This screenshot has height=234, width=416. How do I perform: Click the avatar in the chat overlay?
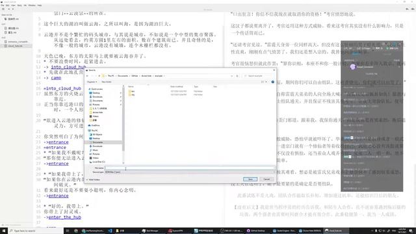pos(352,67)
